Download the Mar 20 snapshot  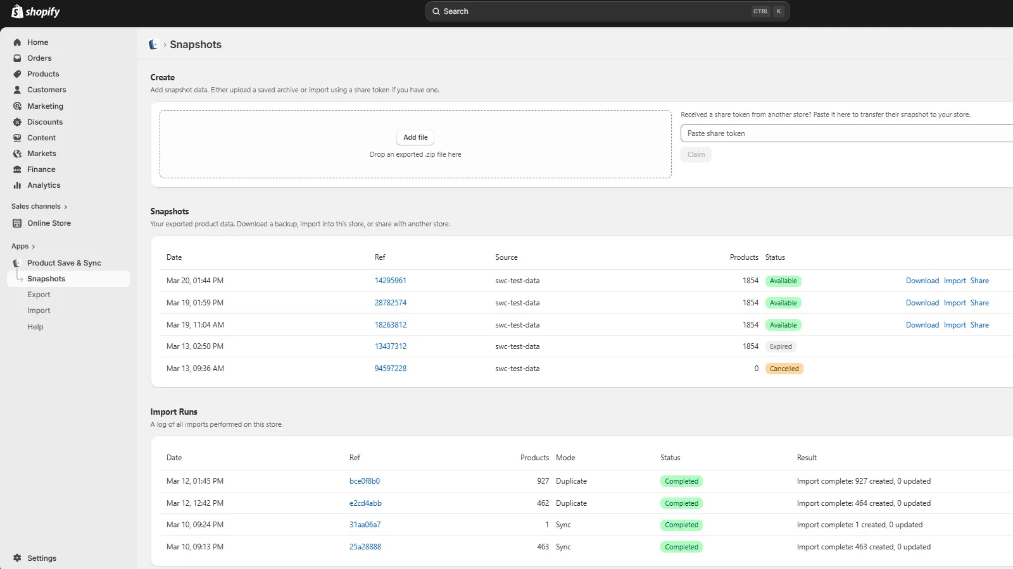[x=922, y=280]
